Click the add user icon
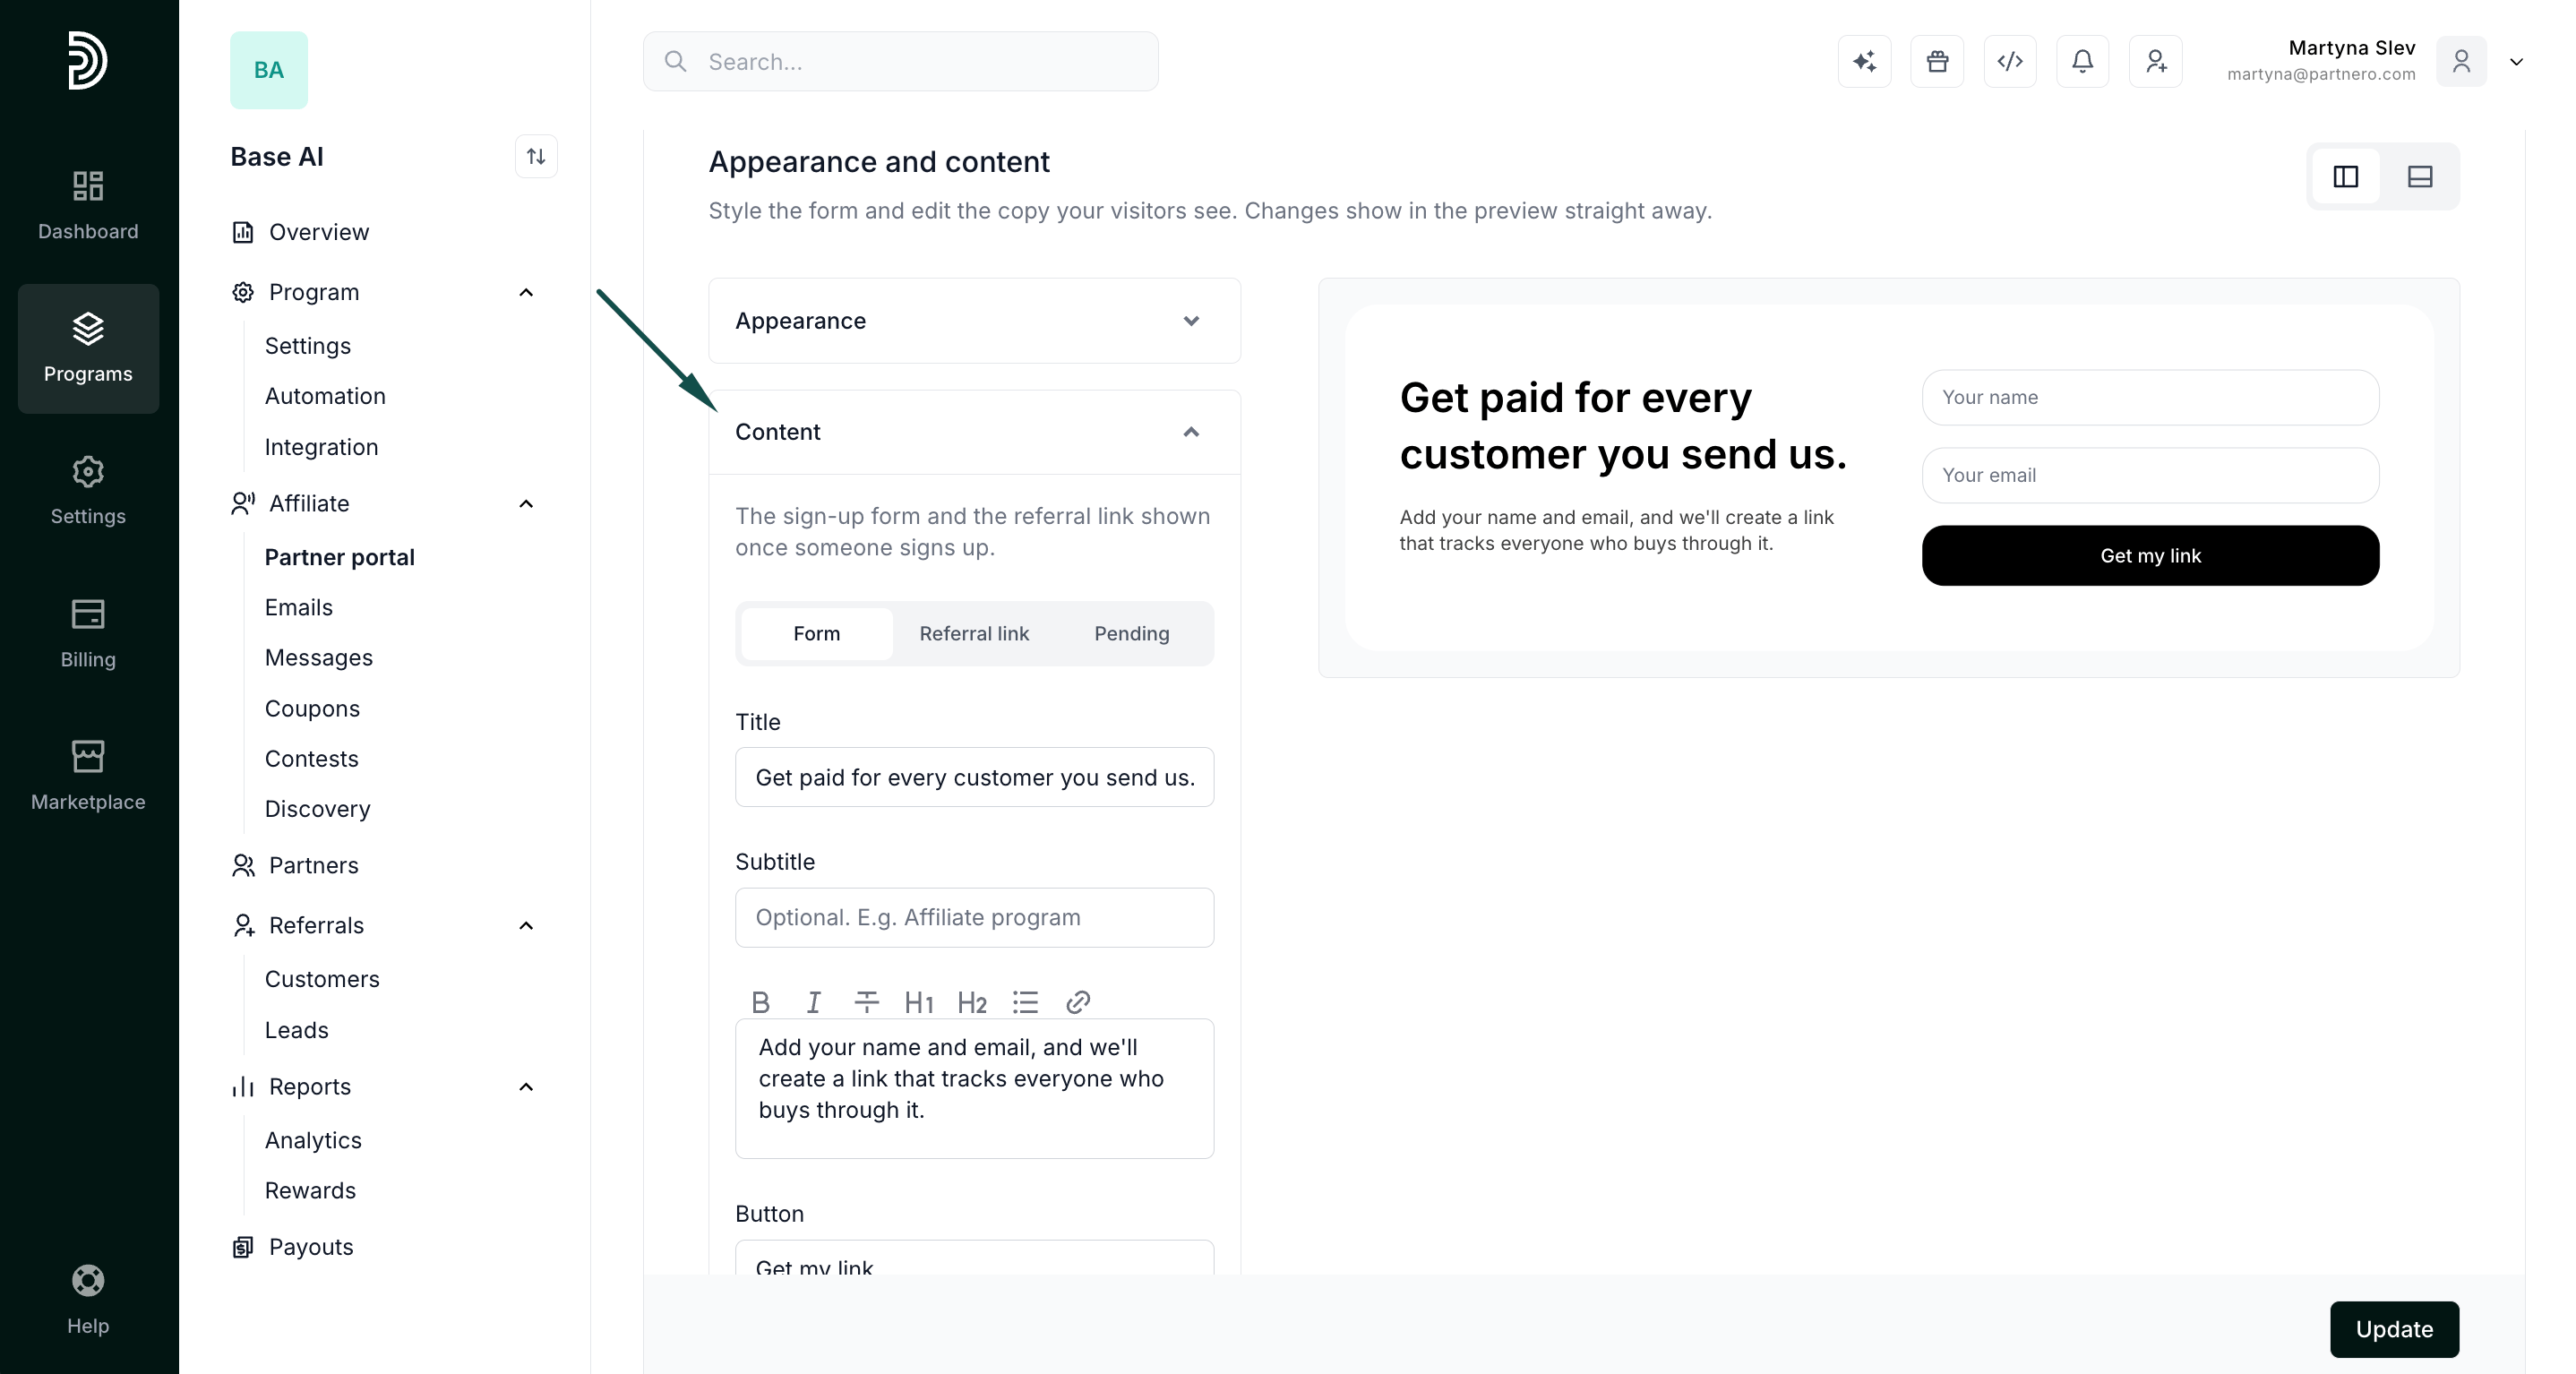 click(x=2156, y=62)
